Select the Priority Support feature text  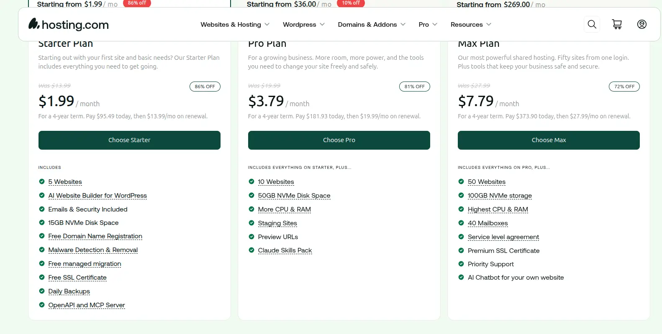tap(491, 264)
